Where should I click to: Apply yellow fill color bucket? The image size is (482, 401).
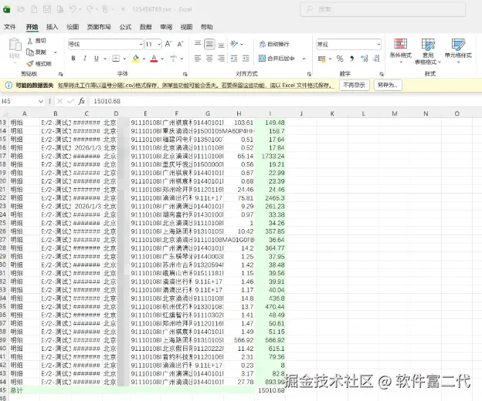(136, 59)
